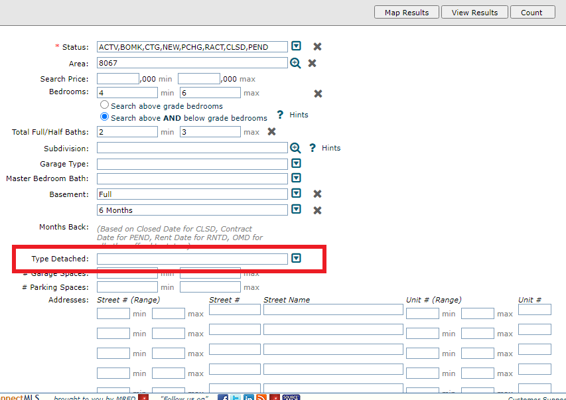The height and width of the screenshot is (400, 566).
Task: Select Search above grade bedrooms radio
Action: pyautogui.click(x=104, y=105)
